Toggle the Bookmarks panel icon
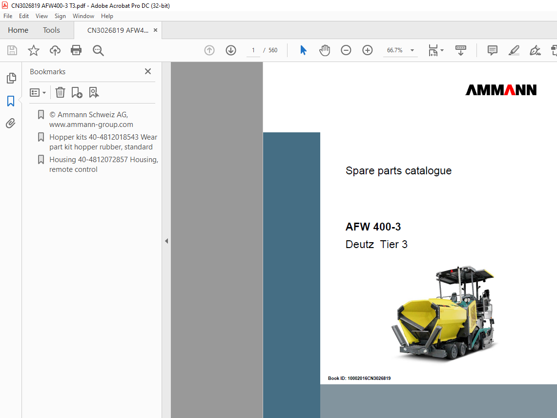The height and width of the screenshot is (418, 557). click(11, 101)
